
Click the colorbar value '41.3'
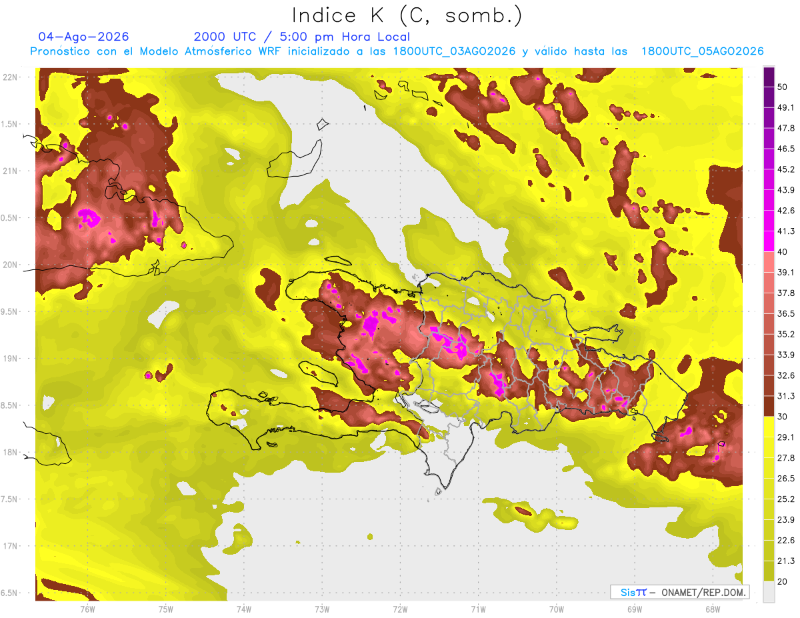[x=786, y=231]
